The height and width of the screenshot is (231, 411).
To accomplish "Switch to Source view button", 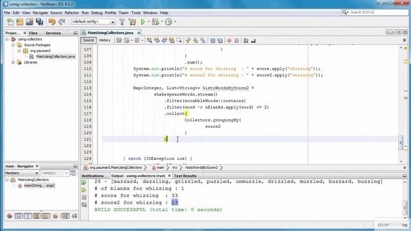I will click(89, 40).
